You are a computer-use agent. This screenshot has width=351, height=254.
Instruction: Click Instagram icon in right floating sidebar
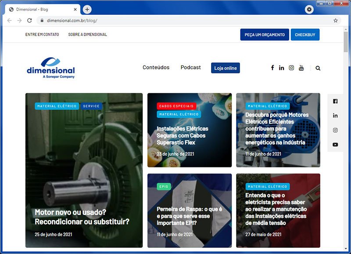click(335, 130)
